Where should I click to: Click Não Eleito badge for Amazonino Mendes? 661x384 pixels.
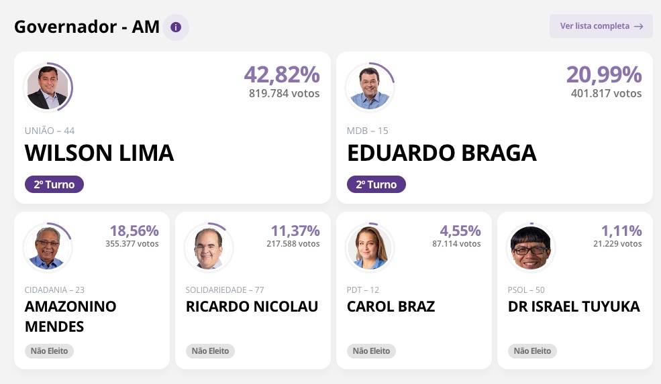pyautogui.click(x=49, y=350)
